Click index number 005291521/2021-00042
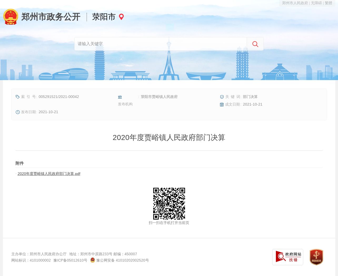338x276 pixels. 59,97
